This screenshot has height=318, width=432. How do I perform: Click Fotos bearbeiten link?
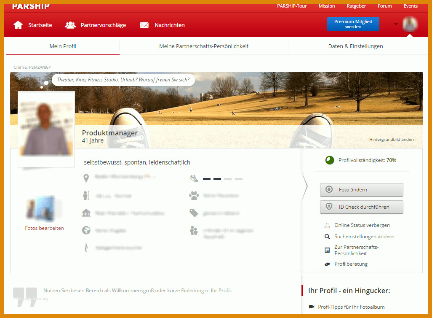coord(44,228)
